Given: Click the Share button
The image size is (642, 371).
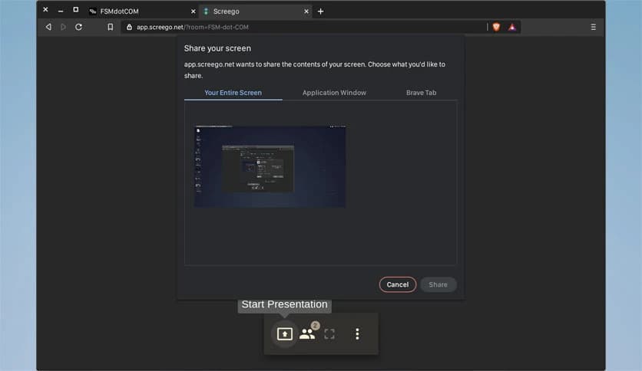Looking at the screenshot, I should (x=438, y=285).
